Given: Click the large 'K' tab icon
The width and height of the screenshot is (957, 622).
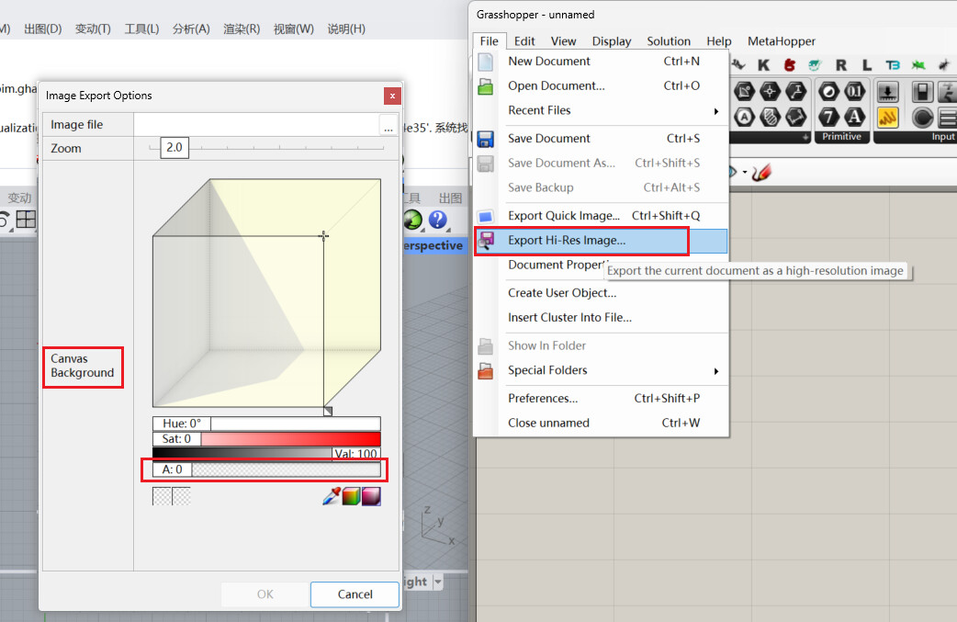Looking at the screenshot, I should (x=763, y=65).
